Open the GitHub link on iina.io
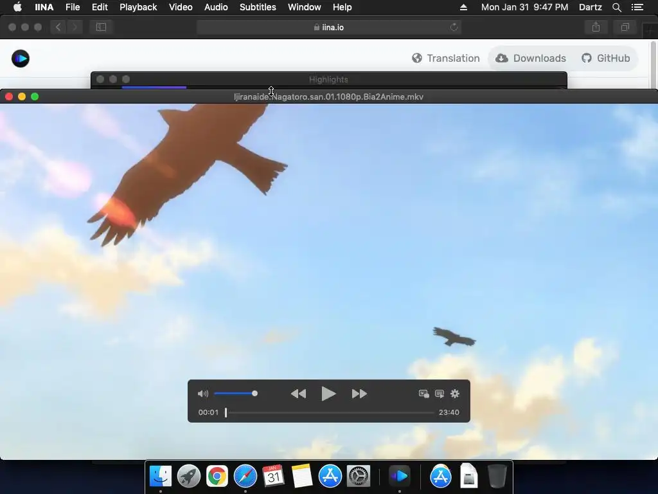 (x=605, y=59)
